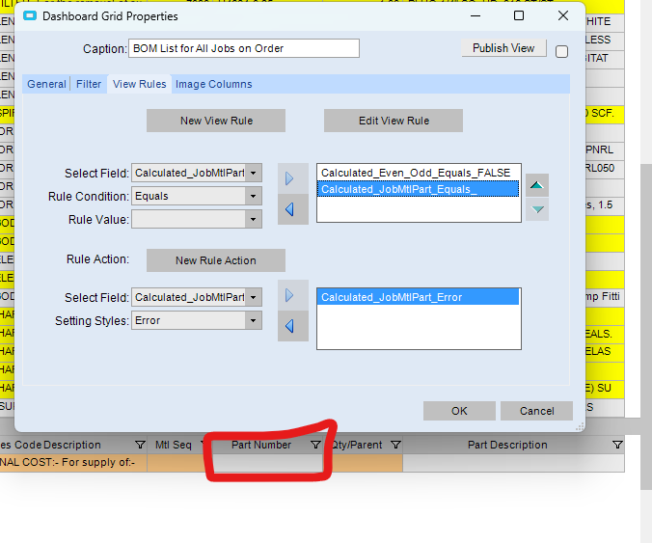Open the filter icon on the Qty/Parent column
Screen dimensions: 652x543
[395, 445]
